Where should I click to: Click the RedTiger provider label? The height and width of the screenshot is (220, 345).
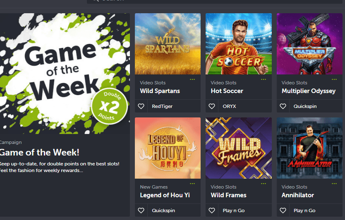162,106
